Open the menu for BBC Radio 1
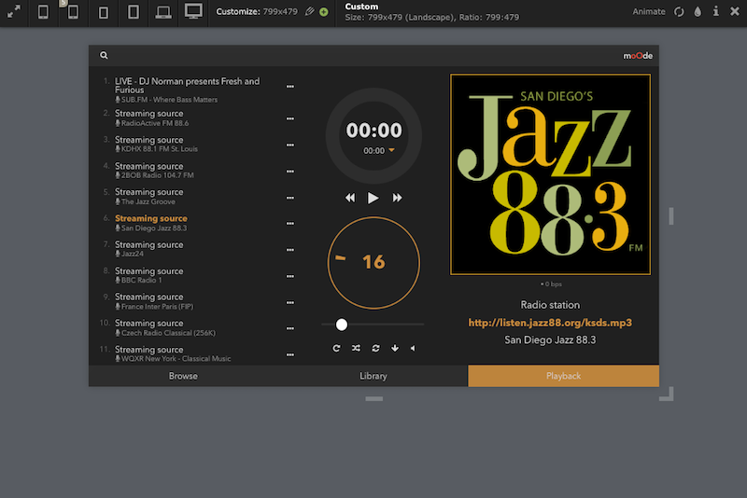This screenshot has height=498, width=747. 290,276
